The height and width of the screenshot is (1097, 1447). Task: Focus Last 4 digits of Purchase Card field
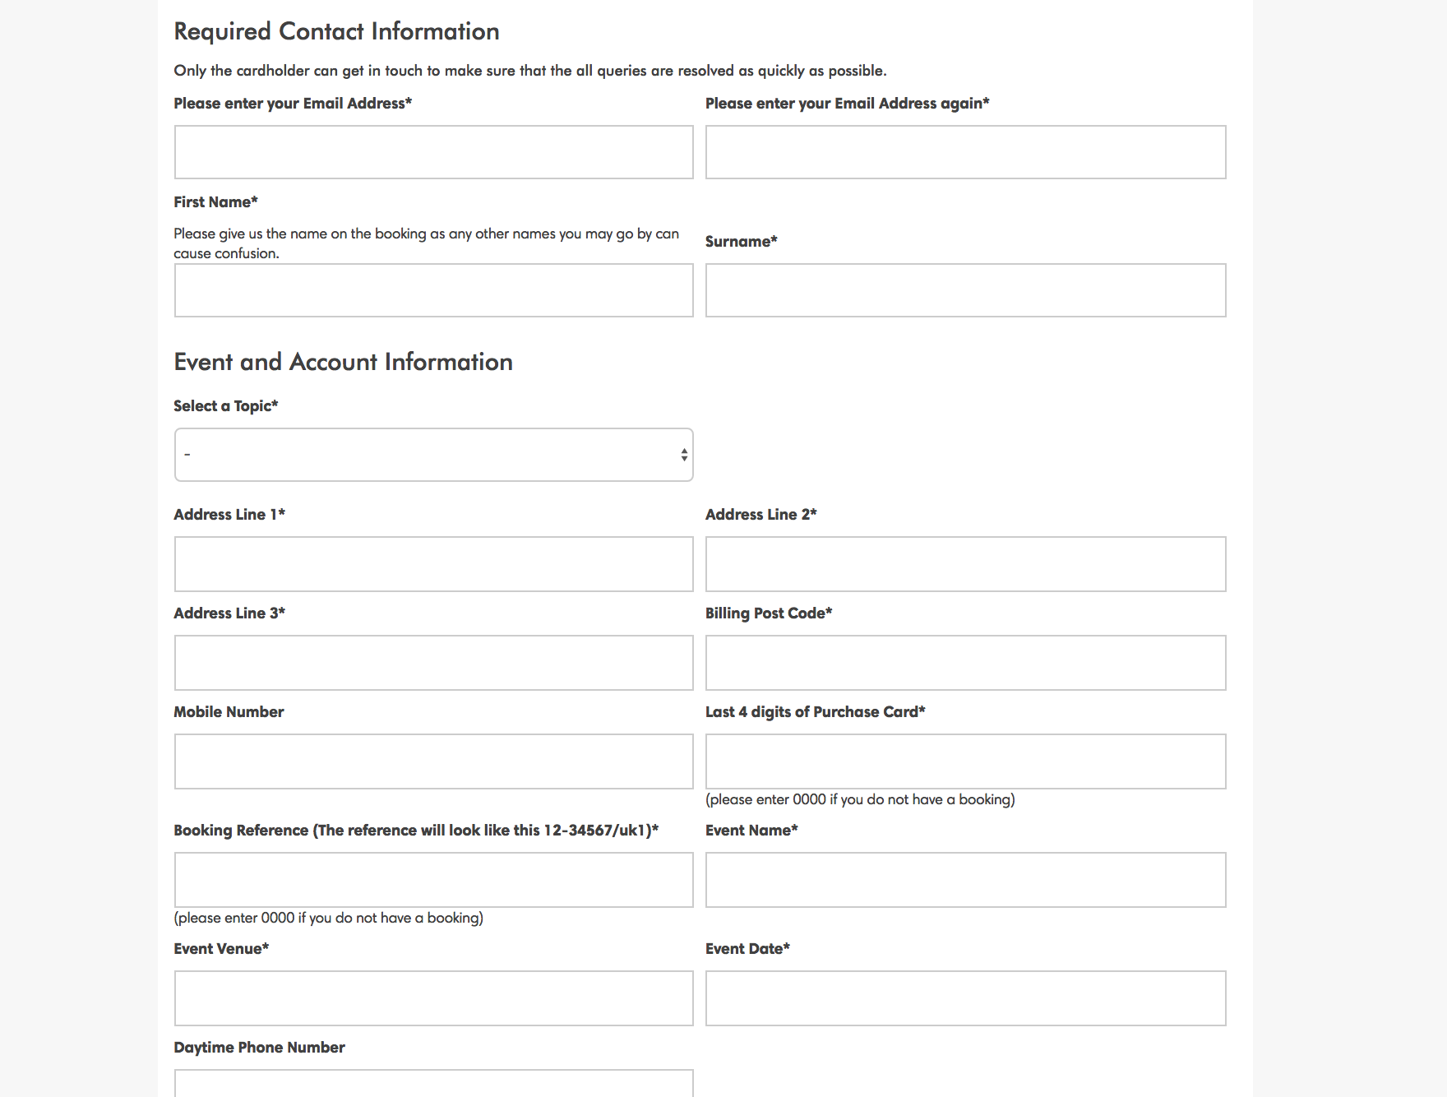tap(965, 761)
